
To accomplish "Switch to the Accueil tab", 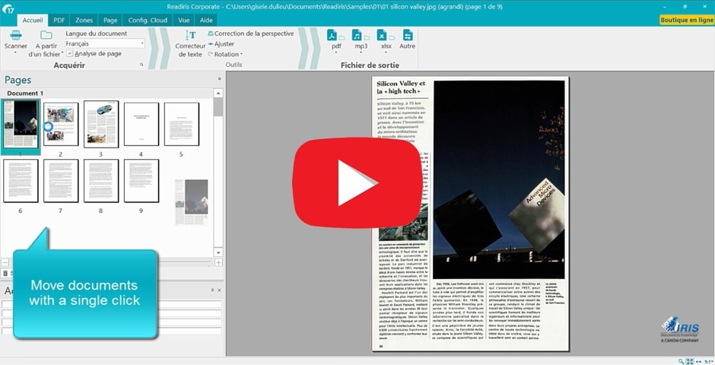I will [x=33, y=20].
